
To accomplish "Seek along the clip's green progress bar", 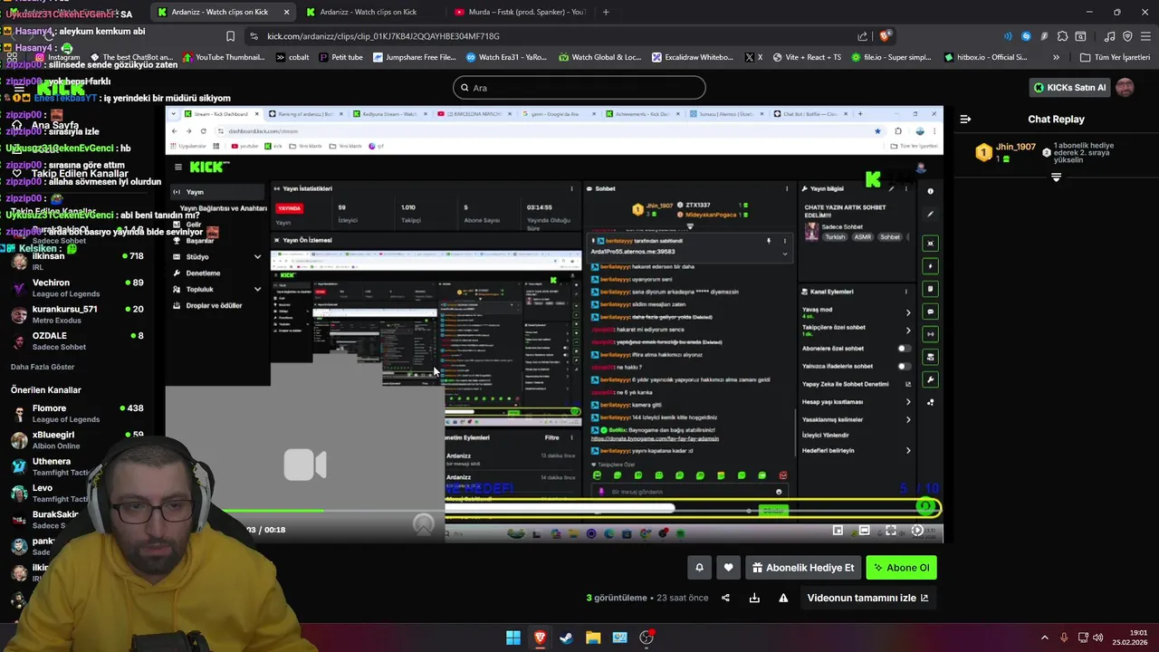I will pyautogui.click(x=554, y=512).
